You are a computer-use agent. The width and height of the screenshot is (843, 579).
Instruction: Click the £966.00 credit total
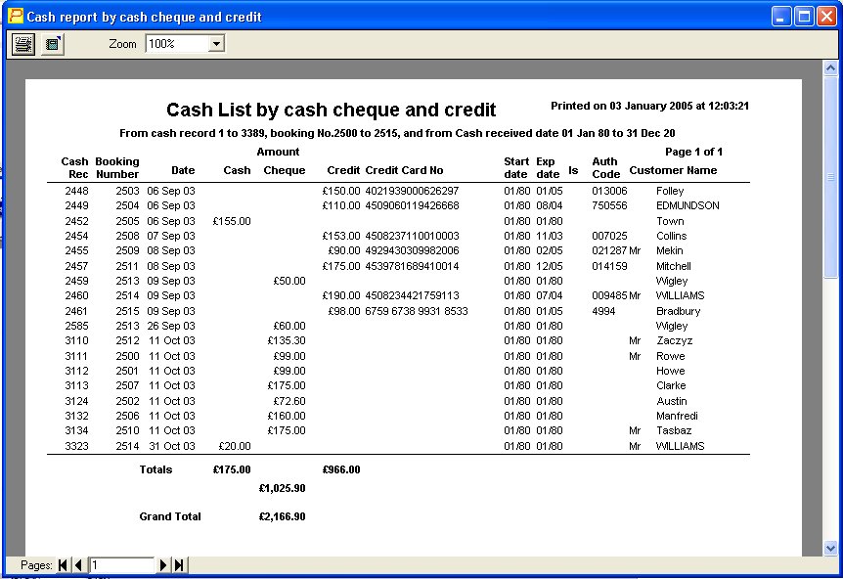click(x=341, y=469)
